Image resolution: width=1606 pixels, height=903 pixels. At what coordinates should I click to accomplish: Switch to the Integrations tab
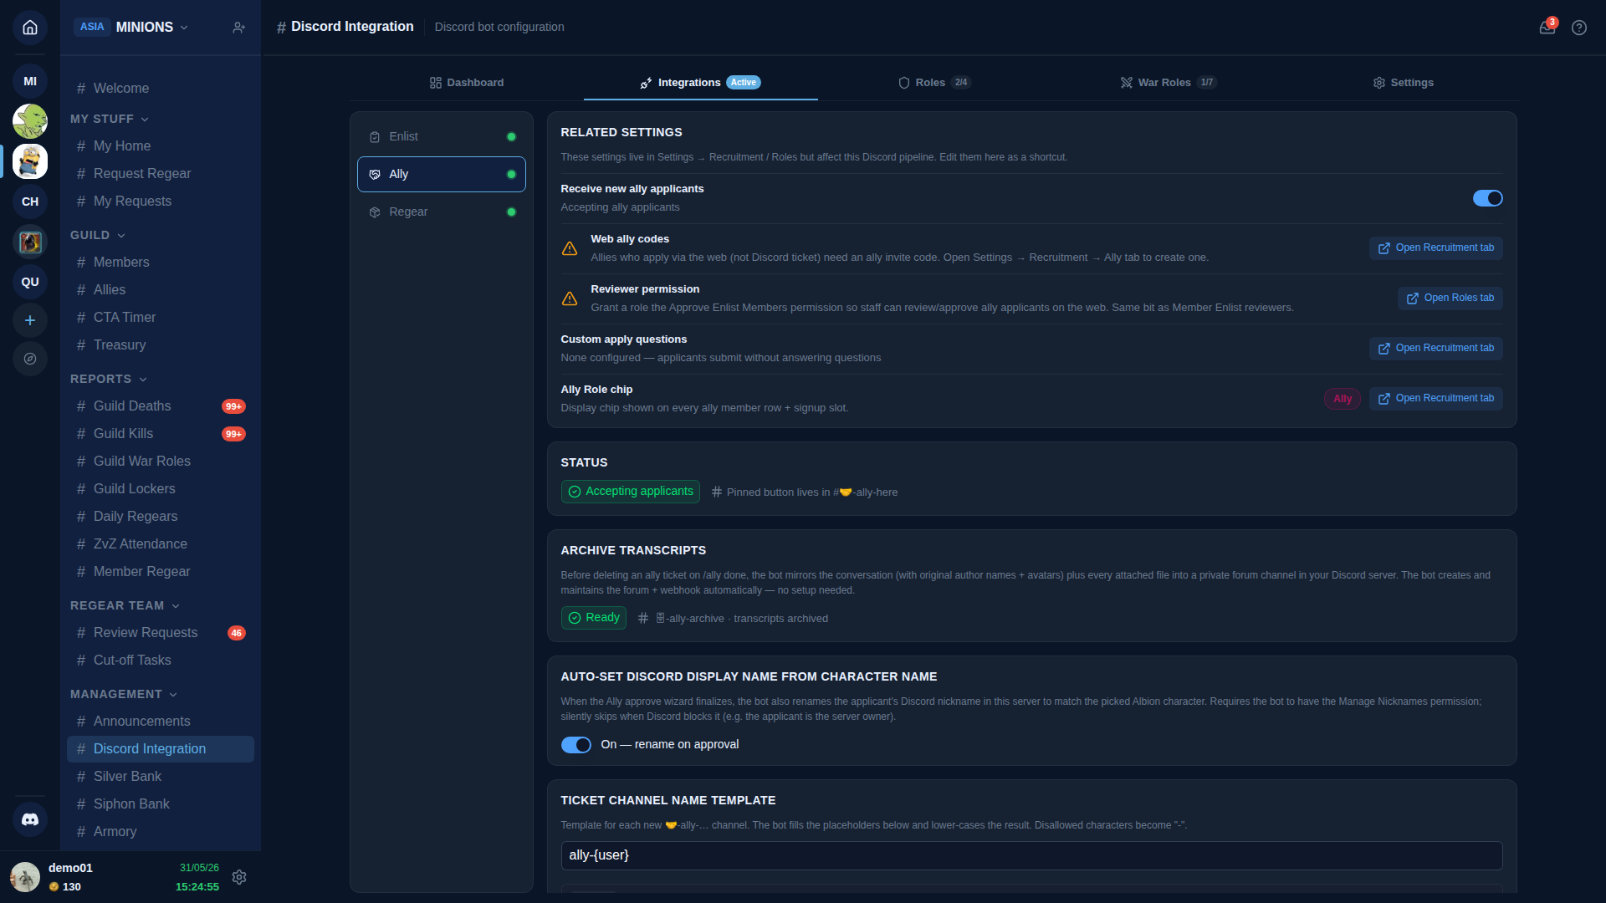(x=701, y=83)
